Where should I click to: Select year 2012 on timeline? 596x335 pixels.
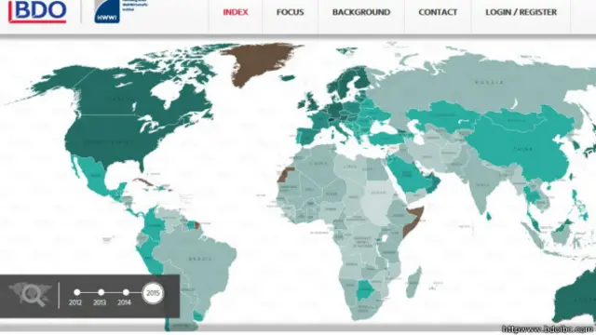(76, 292)
